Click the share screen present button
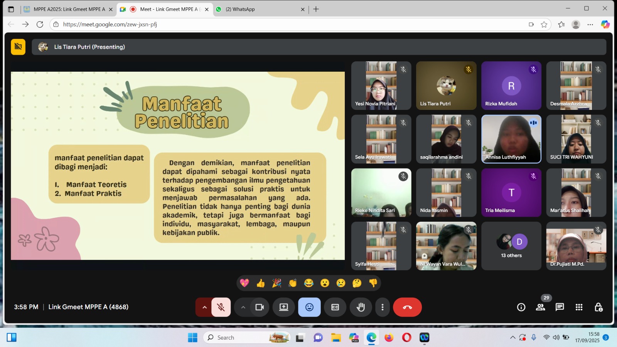Screen dimensions: 617x347 pos(284,307)
